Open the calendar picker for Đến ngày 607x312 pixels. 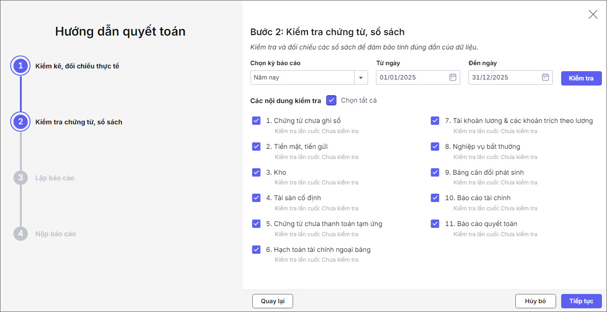[x=545, y=77]
